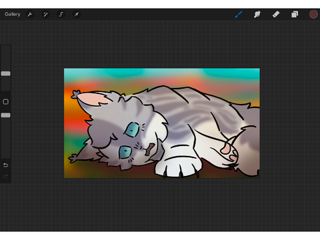320x240 pixels.
Task: Select the Brush paint tool
Action: coord(239,15)
